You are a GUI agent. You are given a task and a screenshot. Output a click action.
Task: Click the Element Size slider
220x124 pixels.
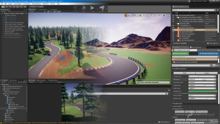click(202, 99)
